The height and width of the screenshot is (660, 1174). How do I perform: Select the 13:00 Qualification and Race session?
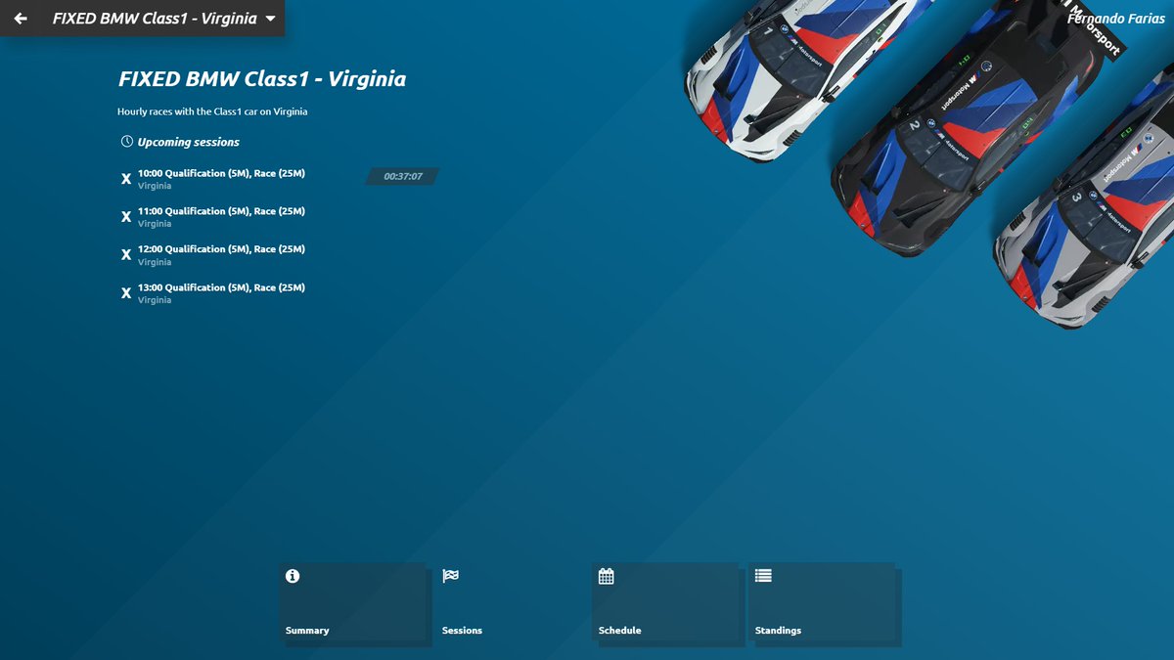(221, 287)
